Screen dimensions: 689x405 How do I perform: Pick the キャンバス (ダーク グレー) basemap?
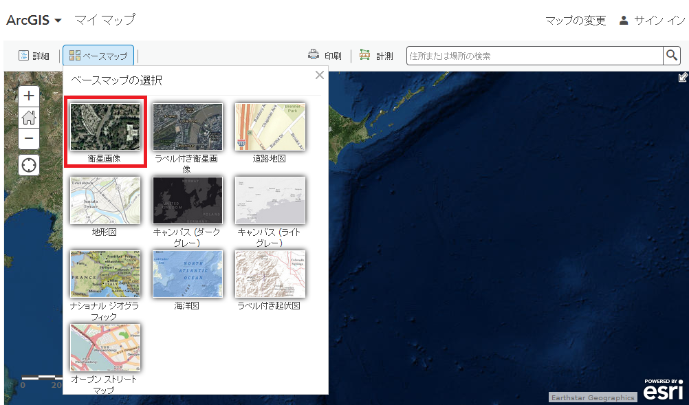(x=188, y=200)
